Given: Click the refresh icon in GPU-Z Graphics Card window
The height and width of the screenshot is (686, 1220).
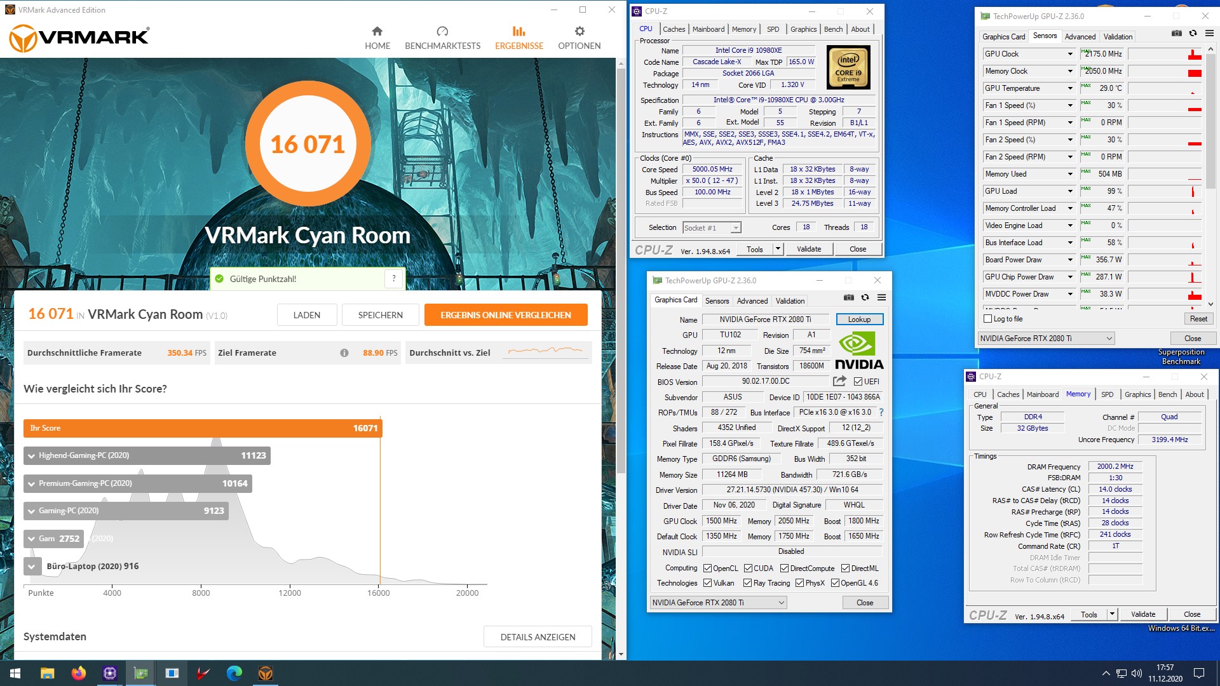Looking at the screenshot, I should point(865,297).
